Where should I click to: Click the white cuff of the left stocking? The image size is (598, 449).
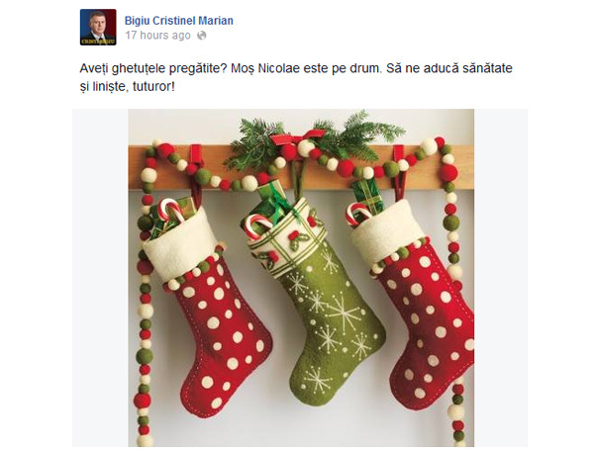pyautogui.click(x=181, y=245)
